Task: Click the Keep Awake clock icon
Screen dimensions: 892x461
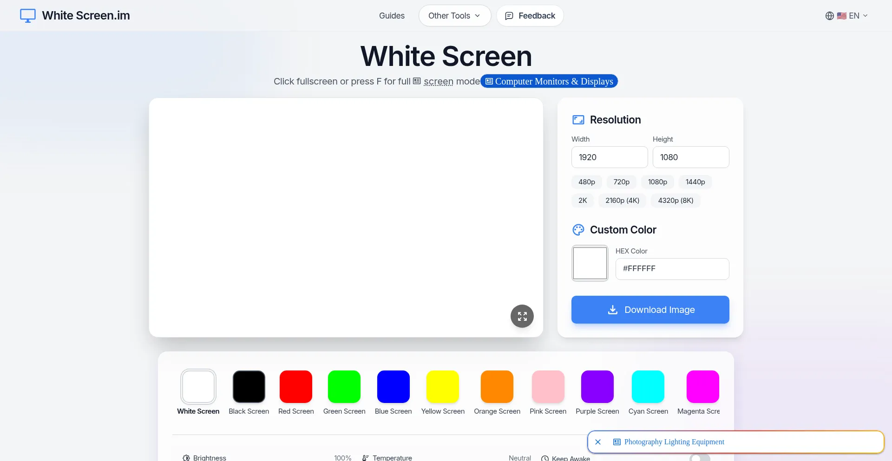Action: [x=545, y=458]
